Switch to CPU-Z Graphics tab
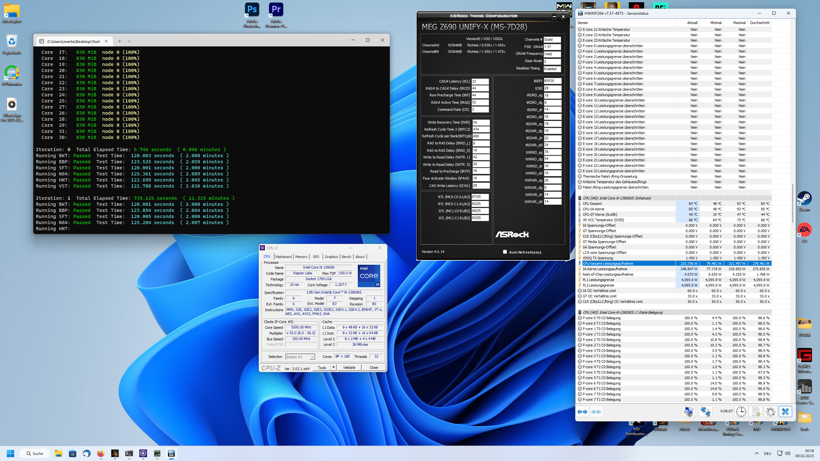This screenshot has height=461, width=820. coord(331,257)
